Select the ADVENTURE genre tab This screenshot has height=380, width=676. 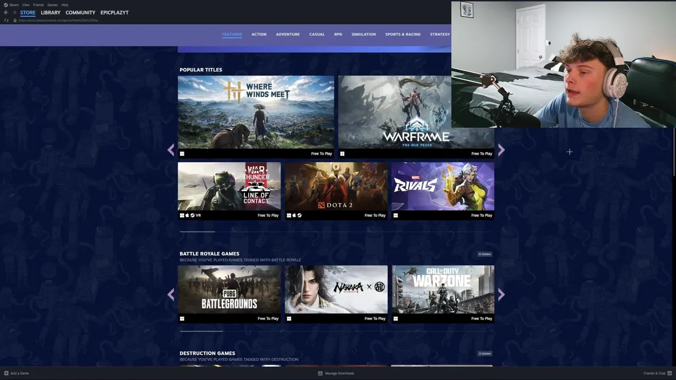(288, 34)
